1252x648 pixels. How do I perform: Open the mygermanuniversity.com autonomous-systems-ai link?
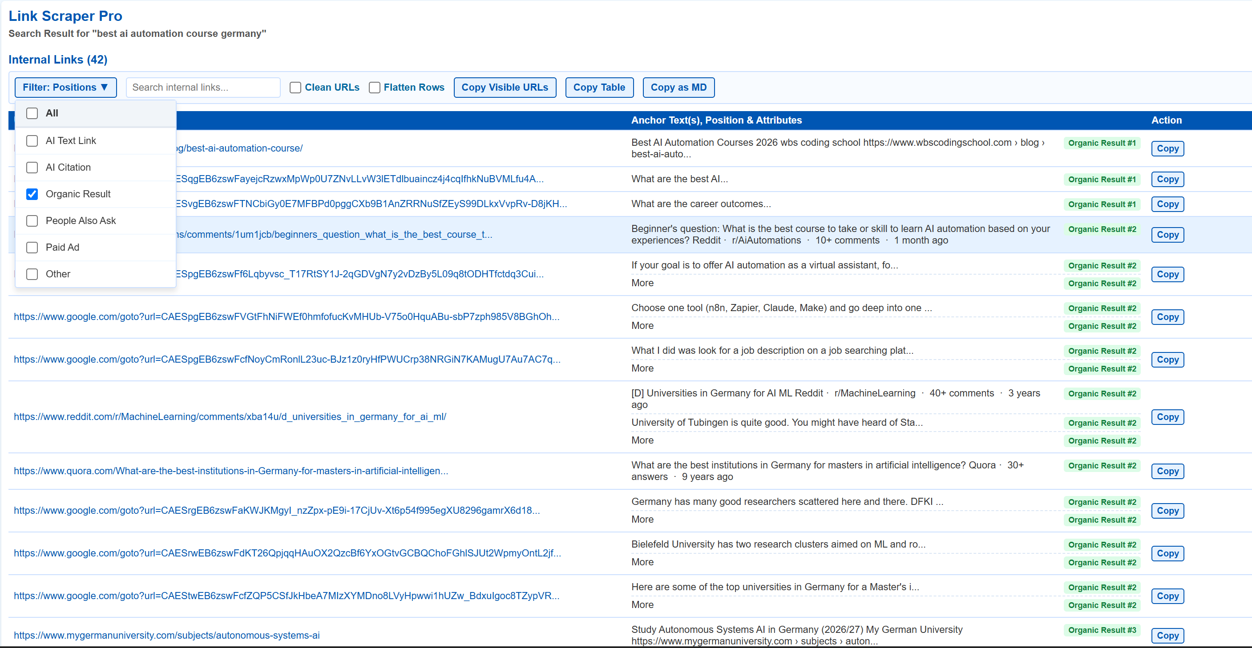pos(167,636)
